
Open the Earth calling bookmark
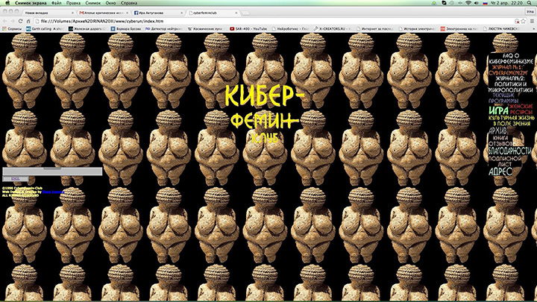point(45,29)
